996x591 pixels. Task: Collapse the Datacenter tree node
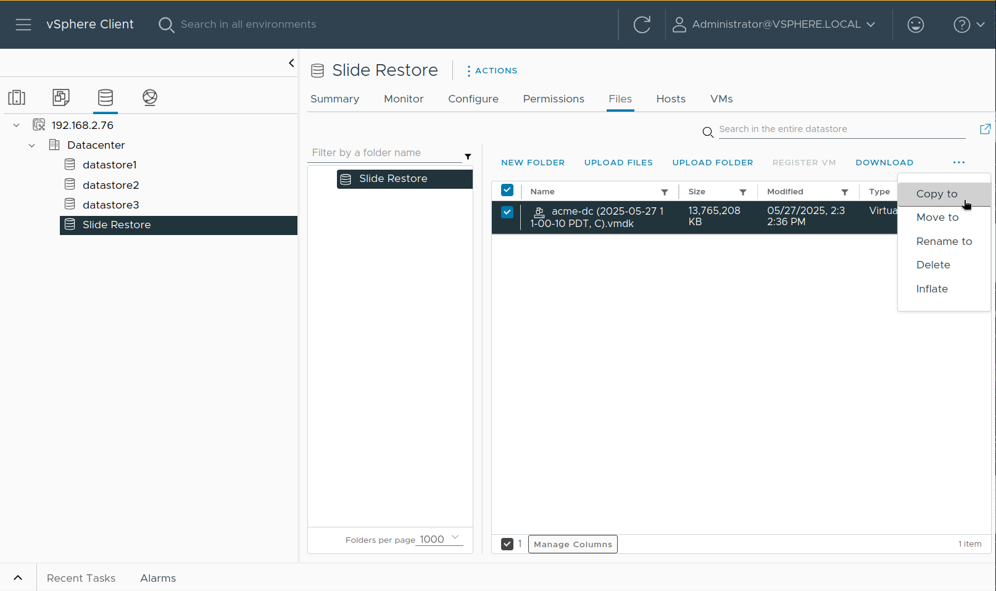32,146
